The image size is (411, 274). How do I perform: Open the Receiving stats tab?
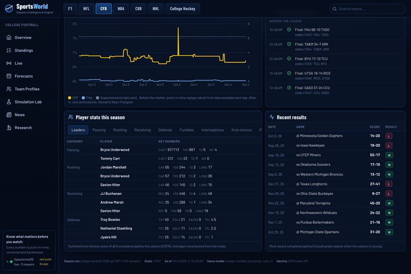[142, 130]
